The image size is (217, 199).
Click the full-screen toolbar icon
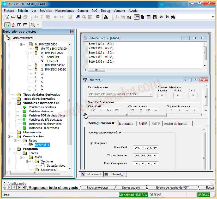pos(98,17)
